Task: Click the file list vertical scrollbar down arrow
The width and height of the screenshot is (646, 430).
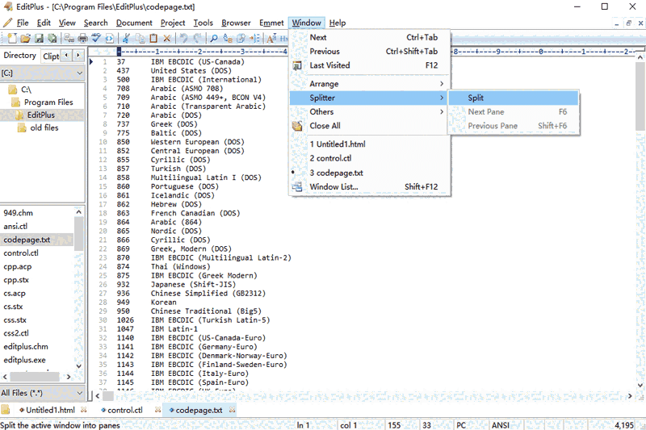Action: [x=78, y=365]
